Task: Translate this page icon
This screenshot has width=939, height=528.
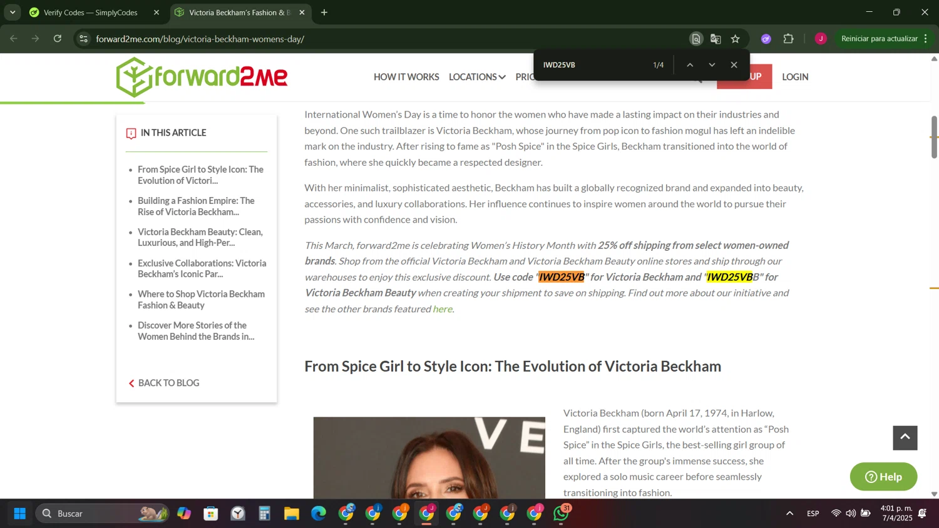Action: (716, 39)
